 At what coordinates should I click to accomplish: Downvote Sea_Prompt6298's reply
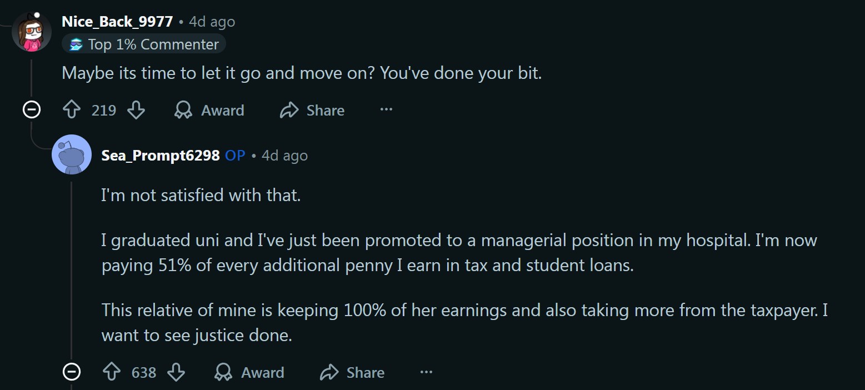point(176,372)
